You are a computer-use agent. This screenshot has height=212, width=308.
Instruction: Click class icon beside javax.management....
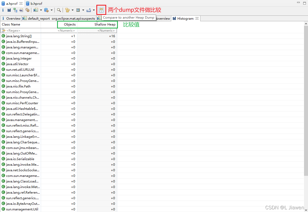click(3, 120)
